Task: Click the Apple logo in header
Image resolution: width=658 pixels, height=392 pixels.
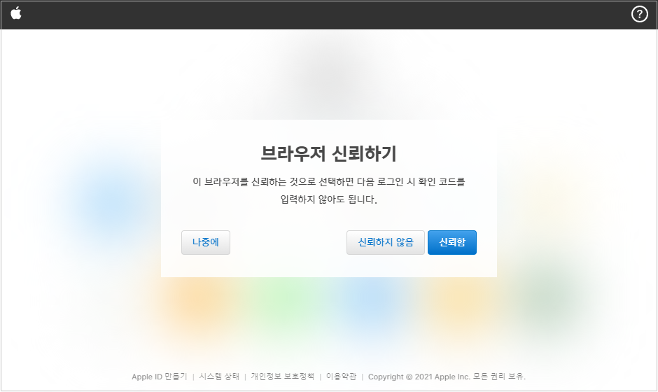Action: 16,13
